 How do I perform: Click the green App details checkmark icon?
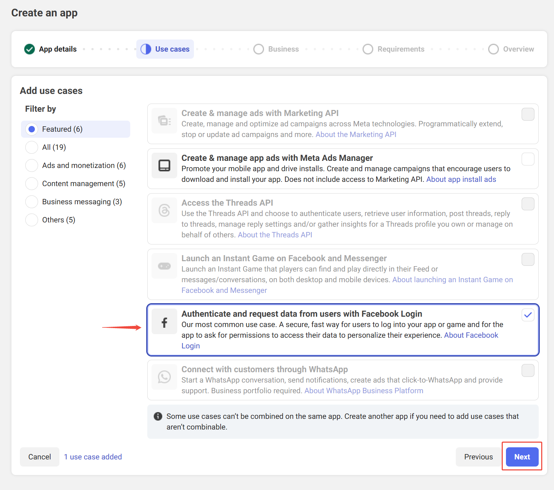pos(30,49)
